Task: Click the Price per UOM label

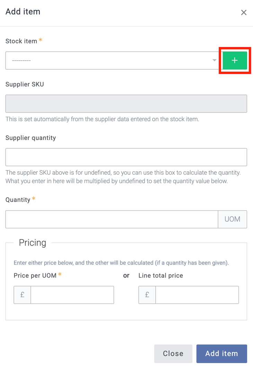Action: (x=35, y=276)
